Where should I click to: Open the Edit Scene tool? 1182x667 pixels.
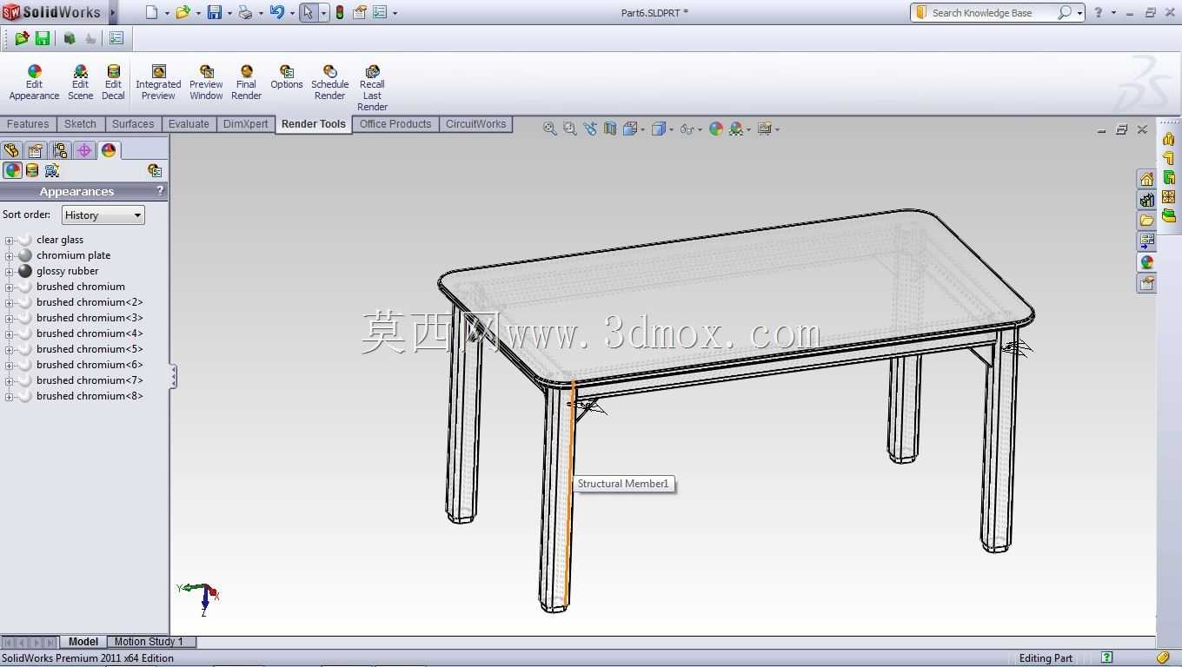point(80,83)
